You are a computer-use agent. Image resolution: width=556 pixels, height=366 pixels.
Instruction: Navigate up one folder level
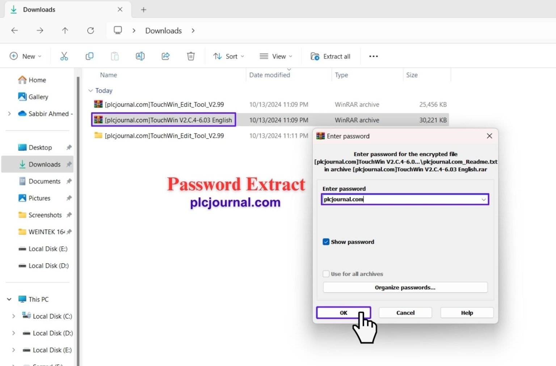point(65,30)
